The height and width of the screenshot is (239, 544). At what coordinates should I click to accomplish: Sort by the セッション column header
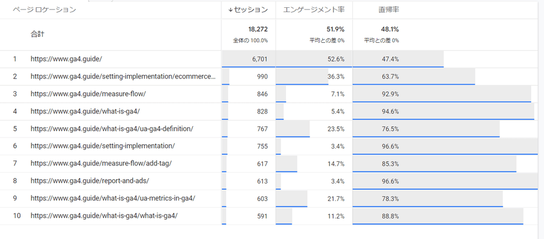(x=248, y=10)
